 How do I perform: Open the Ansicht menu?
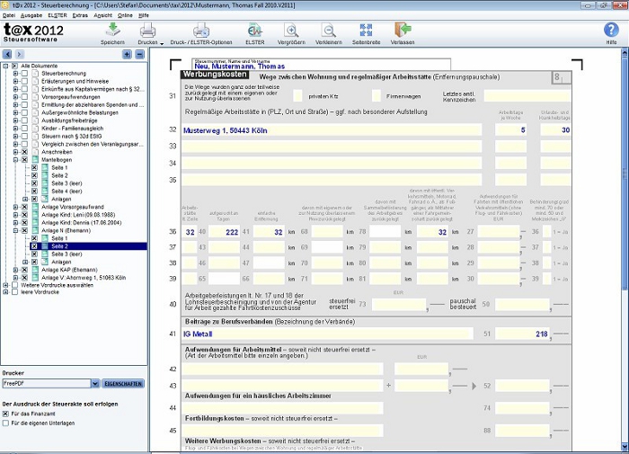pos(103,15)
